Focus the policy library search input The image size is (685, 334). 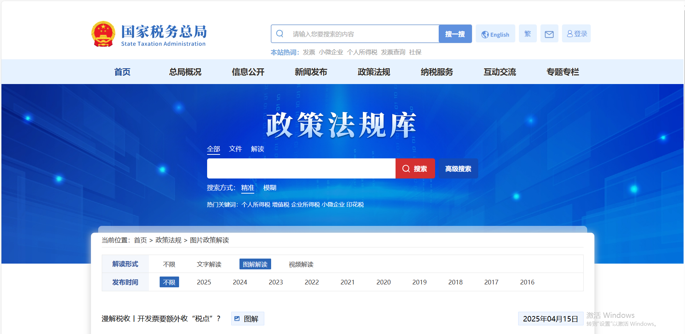click(301, 168)
